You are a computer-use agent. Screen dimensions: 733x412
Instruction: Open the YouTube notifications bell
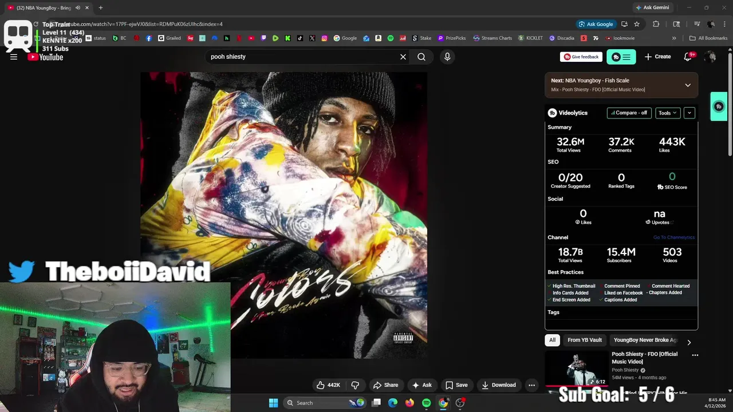(689, 57)
